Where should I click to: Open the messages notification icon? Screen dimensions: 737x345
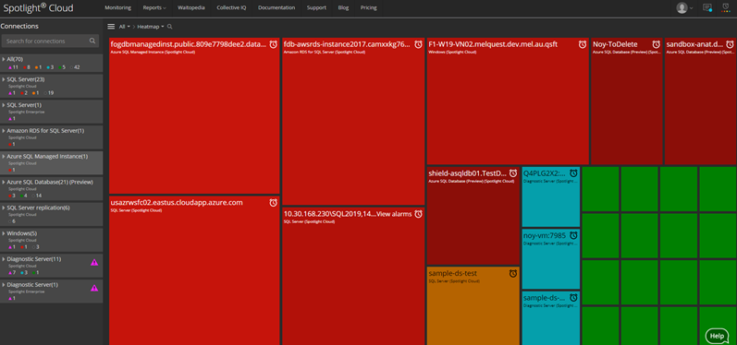[x=706, y=7]
